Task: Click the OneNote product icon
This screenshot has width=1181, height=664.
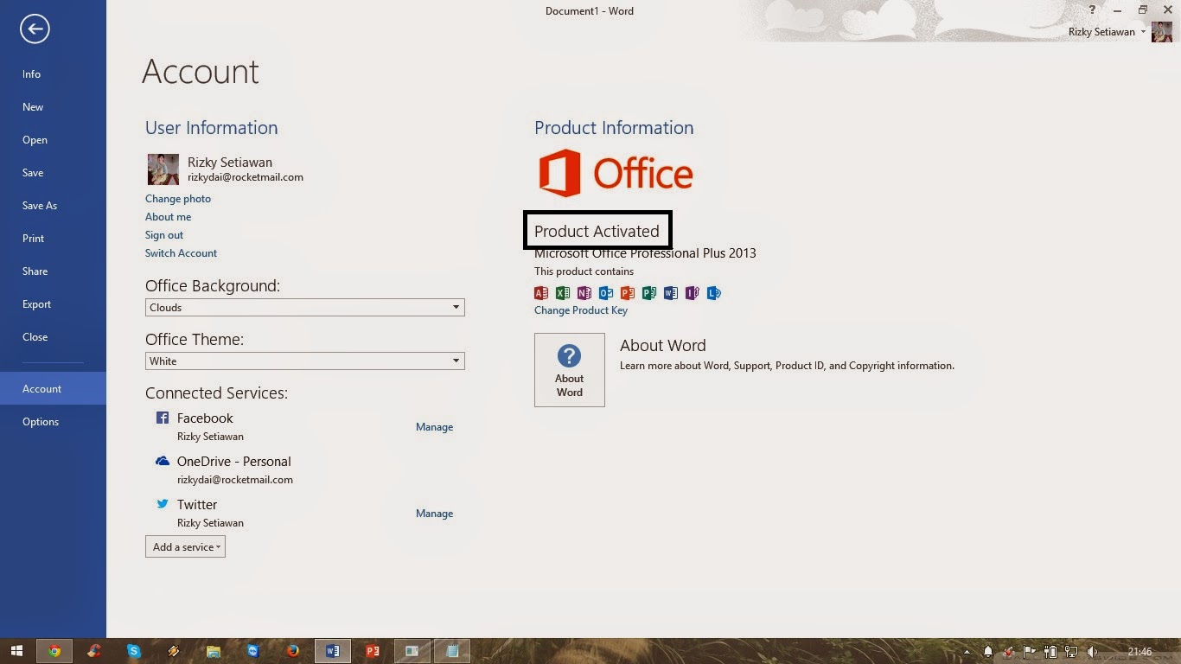Action: coord(584,293)
